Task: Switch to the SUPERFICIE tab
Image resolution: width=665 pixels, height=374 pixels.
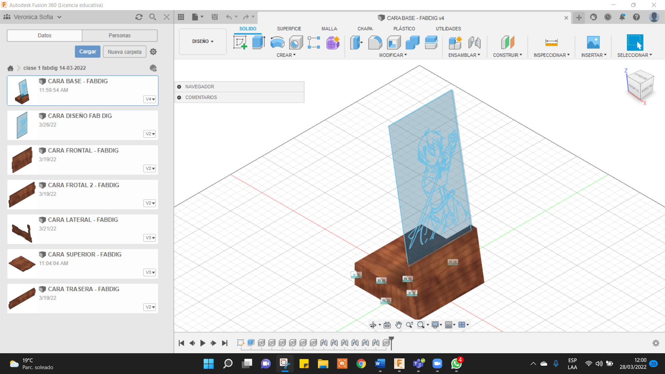Action: [x=289, y=29]
